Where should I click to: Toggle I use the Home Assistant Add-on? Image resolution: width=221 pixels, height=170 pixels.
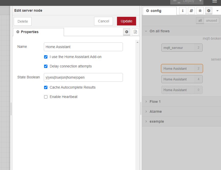click(x=46, y=57)
